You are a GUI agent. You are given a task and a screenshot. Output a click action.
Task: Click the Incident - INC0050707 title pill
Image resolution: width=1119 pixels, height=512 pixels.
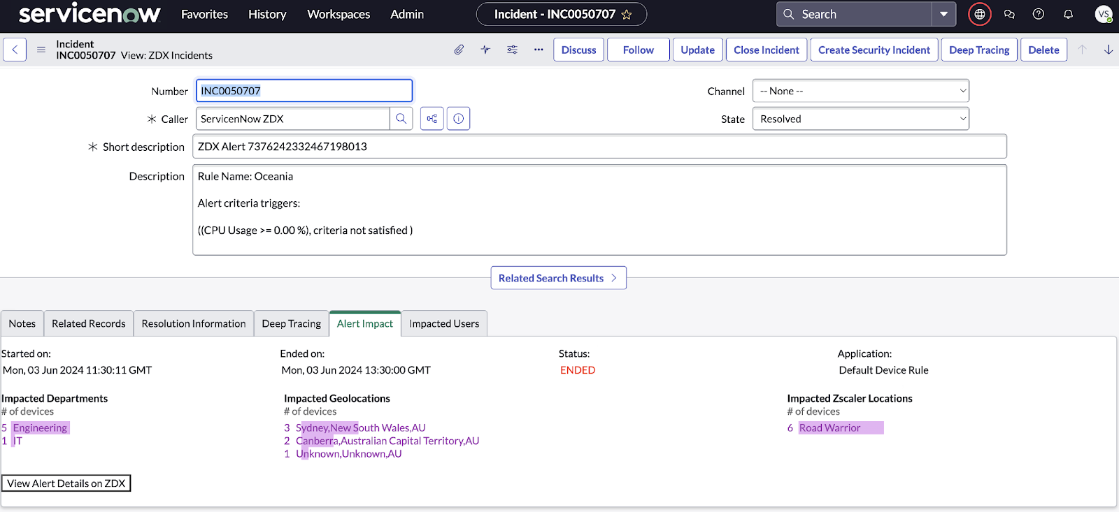click(x=562, y=14)
